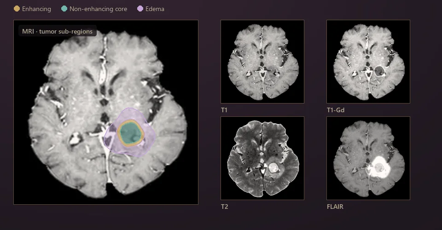Open the T2 modality thumbnail

coord(262,158)
